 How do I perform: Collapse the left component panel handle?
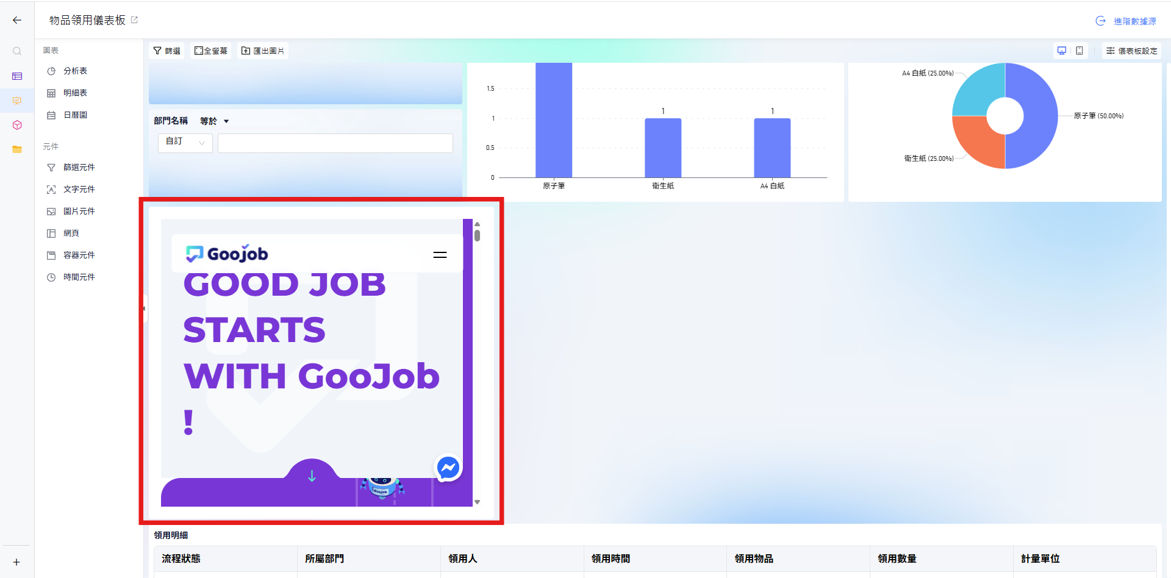click(145, 309)
